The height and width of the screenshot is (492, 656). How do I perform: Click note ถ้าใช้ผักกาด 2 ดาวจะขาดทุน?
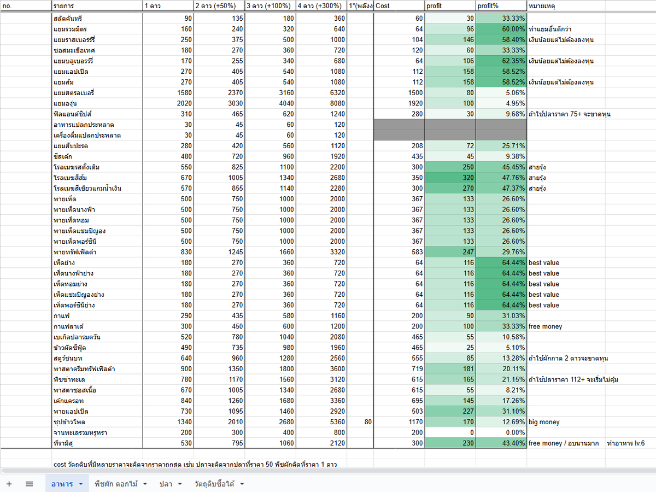point(568,359)
